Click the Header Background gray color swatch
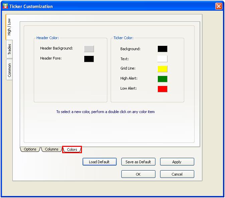Image resolution: width=225 pixels, height=198 pixels. click(89, 49)
